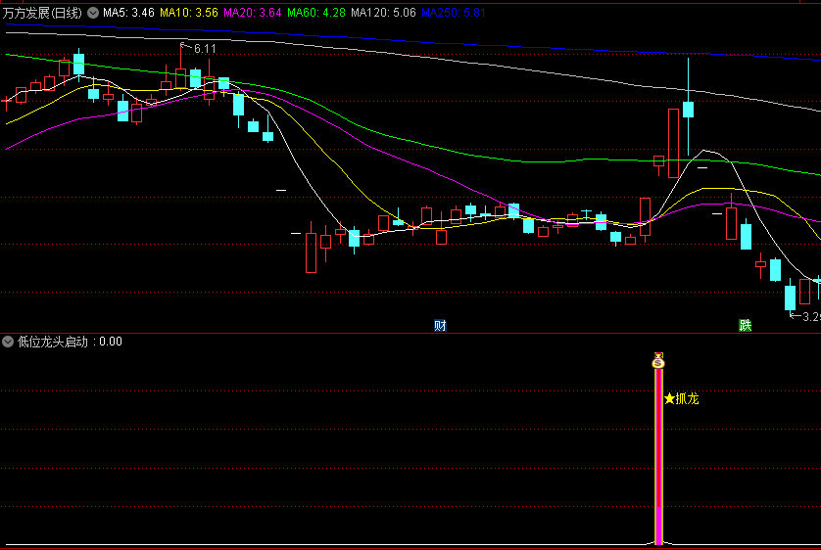Select the MA250: 5.81 label
This screenshot has width=821, height=550.
point(454,13)
